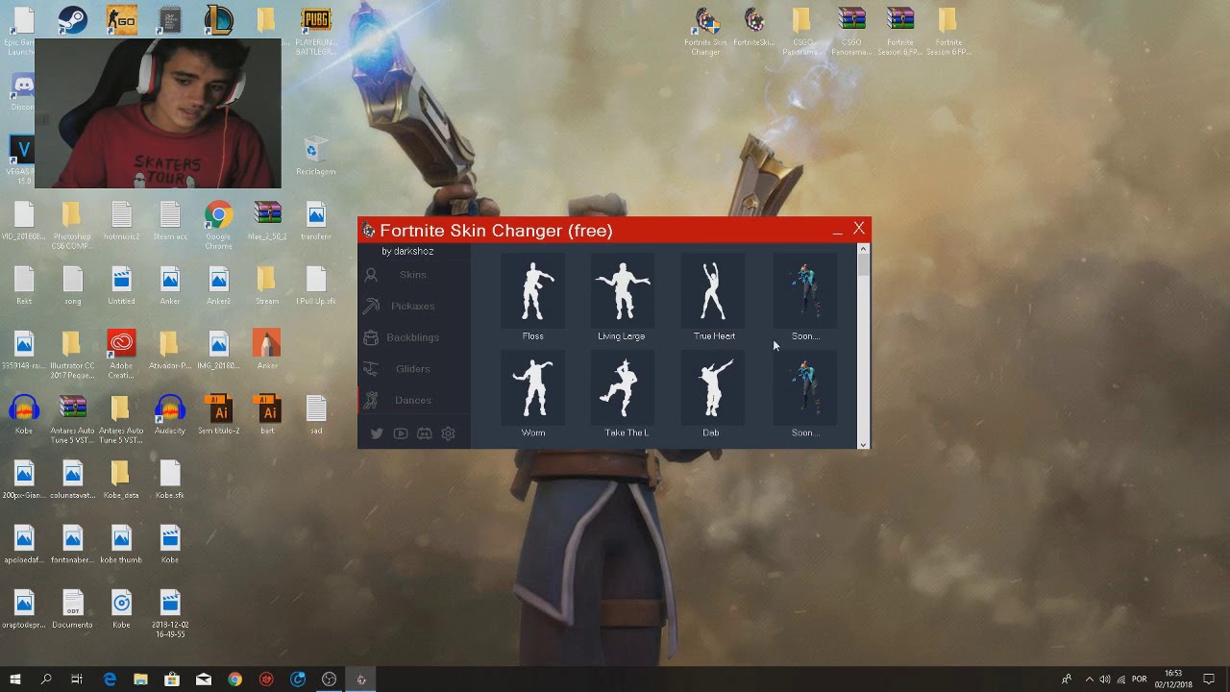The height and width of the screenshot is (692, 1230).
Task: Select the Documento ODT file
Action: [72, 608]
